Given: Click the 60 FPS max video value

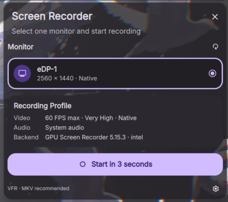Looking at the screenshot, I should tap(91, 118).
